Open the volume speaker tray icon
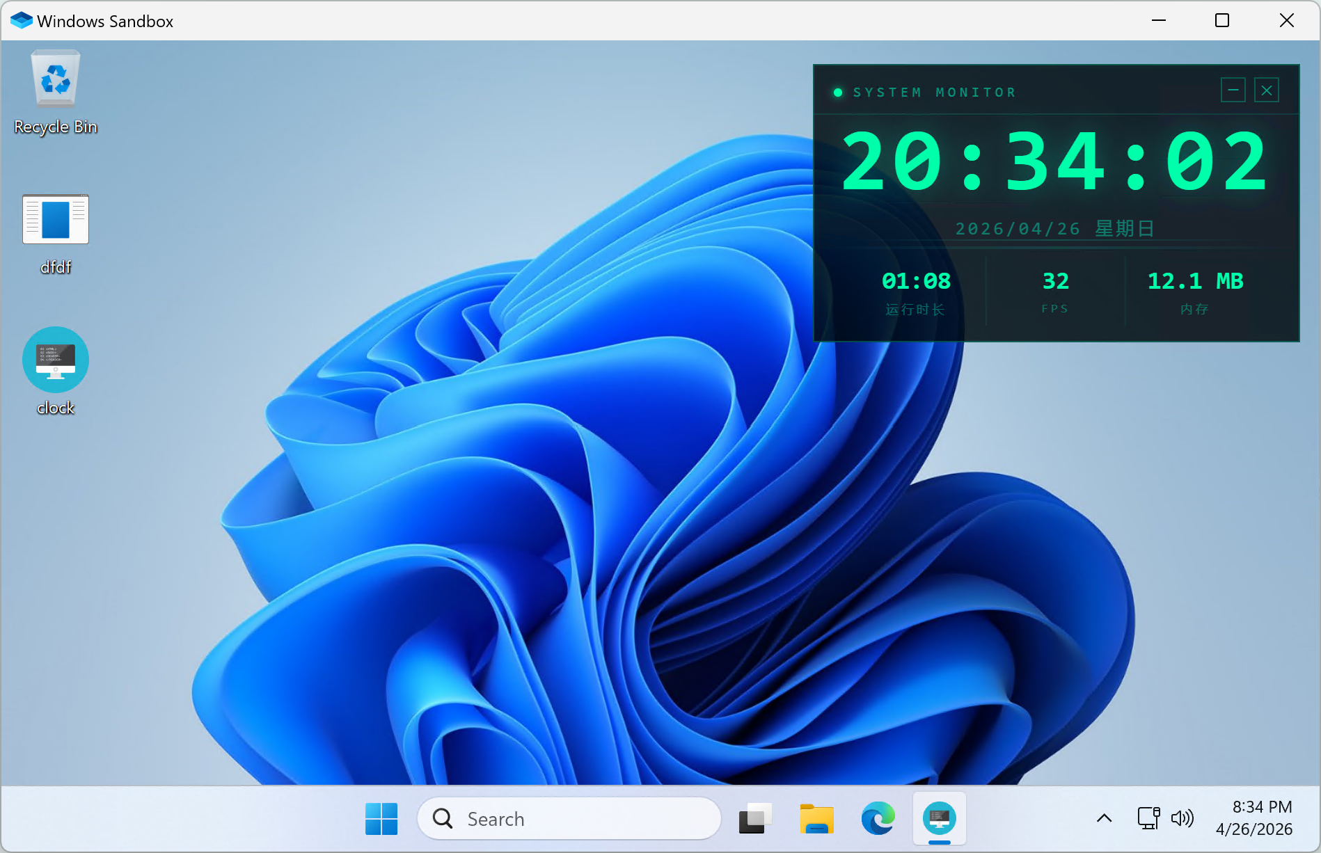1321x853 pixels. (x=1182, y=818)
